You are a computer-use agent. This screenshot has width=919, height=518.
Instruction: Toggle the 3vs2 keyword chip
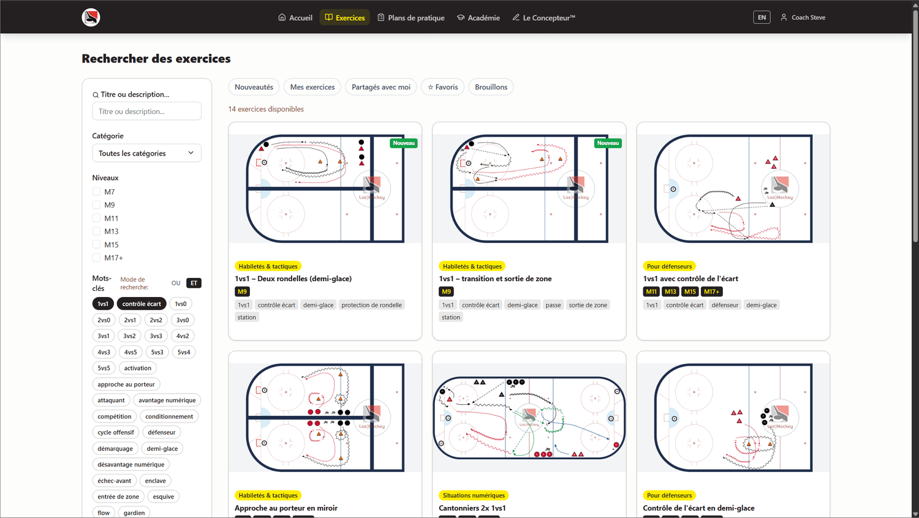click(x=129, y=336)
